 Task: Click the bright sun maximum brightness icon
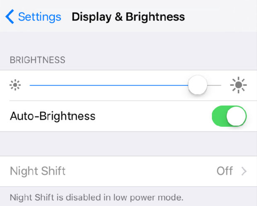pos(238,85)
